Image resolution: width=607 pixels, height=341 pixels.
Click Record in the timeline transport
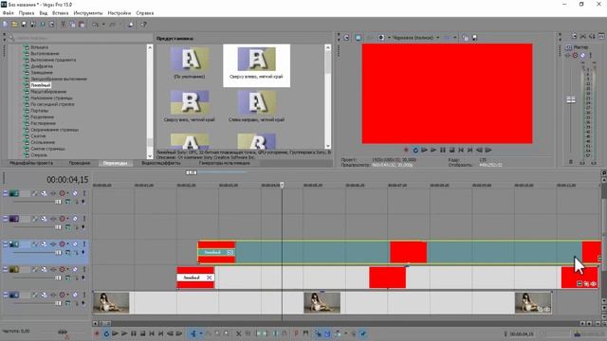pyautogui.click(x=97, y=333)
